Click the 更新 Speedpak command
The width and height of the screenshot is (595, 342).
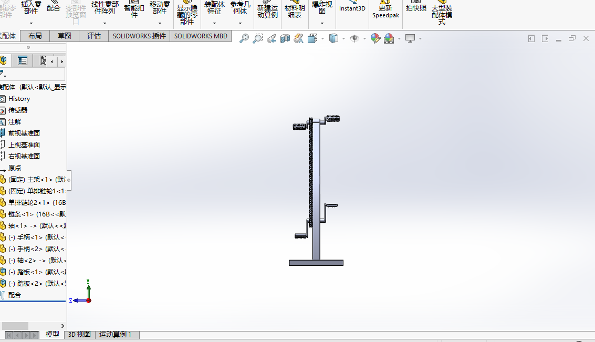point(385,9)
